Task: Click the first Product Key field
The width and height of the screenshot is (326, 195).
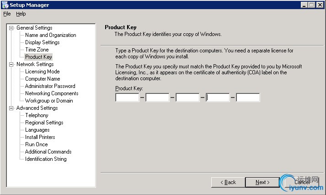Action: [127, 97]
